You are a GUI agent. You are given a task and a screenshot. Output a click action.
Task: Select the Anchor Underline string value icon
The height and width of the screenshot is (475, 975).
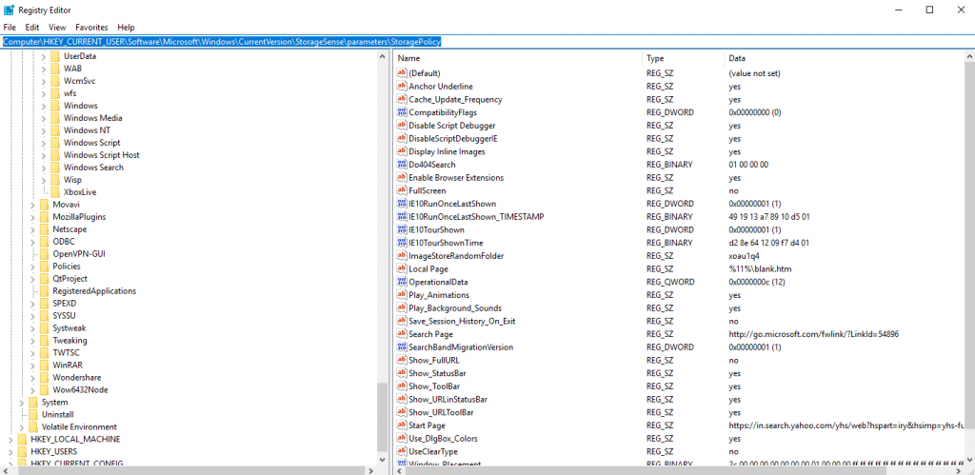(x=402, y=87)
